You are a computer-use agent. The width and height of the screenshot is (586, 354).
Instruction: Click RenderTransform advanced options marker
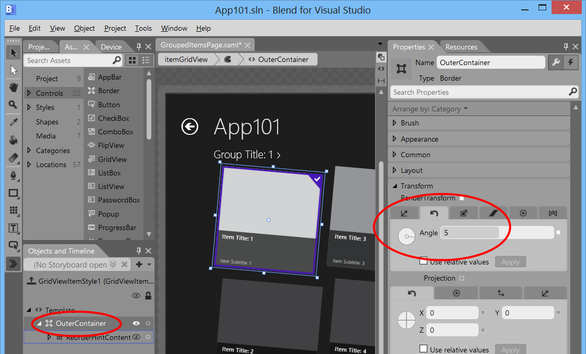coord(462,198)
